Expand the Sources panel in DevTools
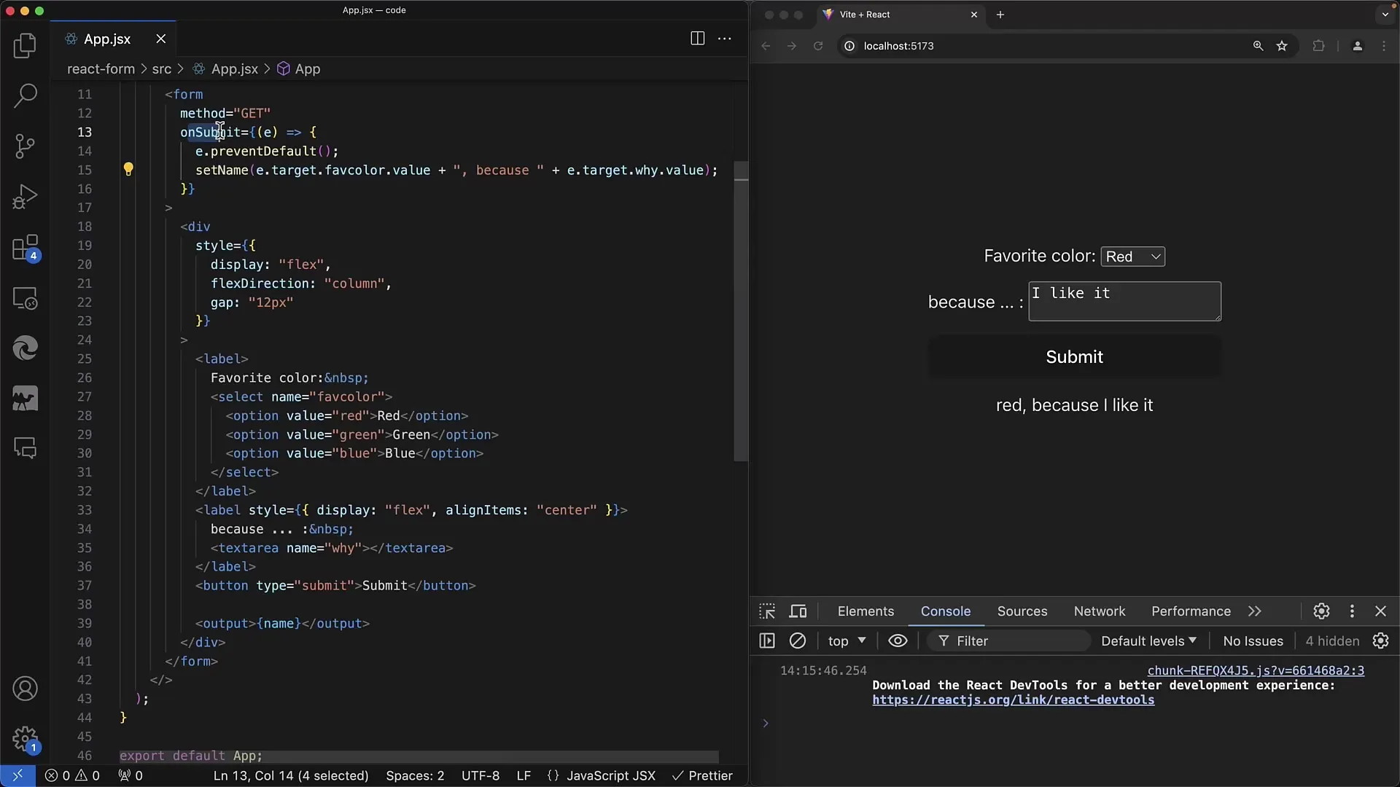 pyautogui.click(x=1022, y=611)
